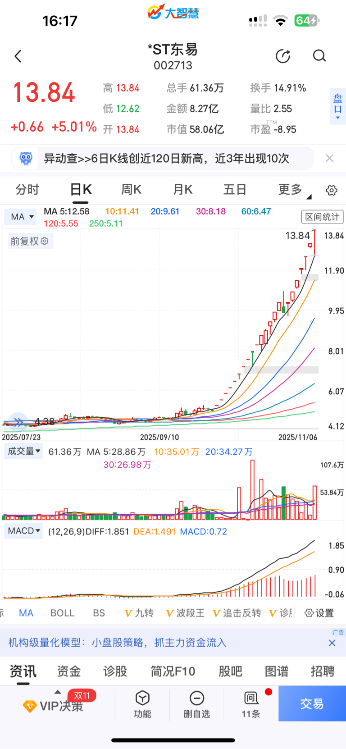Tap the 九转 VIP indicator
This screenshot has height=749, width=346.
click(x=139, y=613)
